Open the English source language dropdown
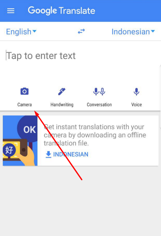Viewport: 161px width, 236px height. pyautogui.click(x=21, y=32)
